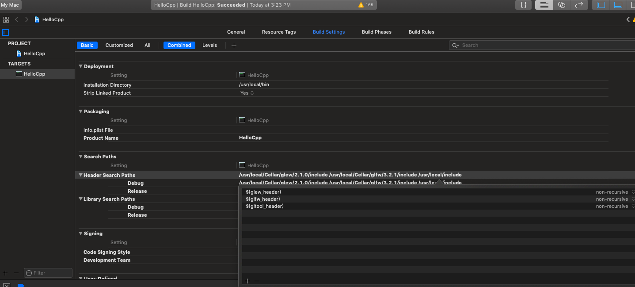Select the Debug row under Header Search Paths
Viewport: 635px width, 287px height.
136,183
